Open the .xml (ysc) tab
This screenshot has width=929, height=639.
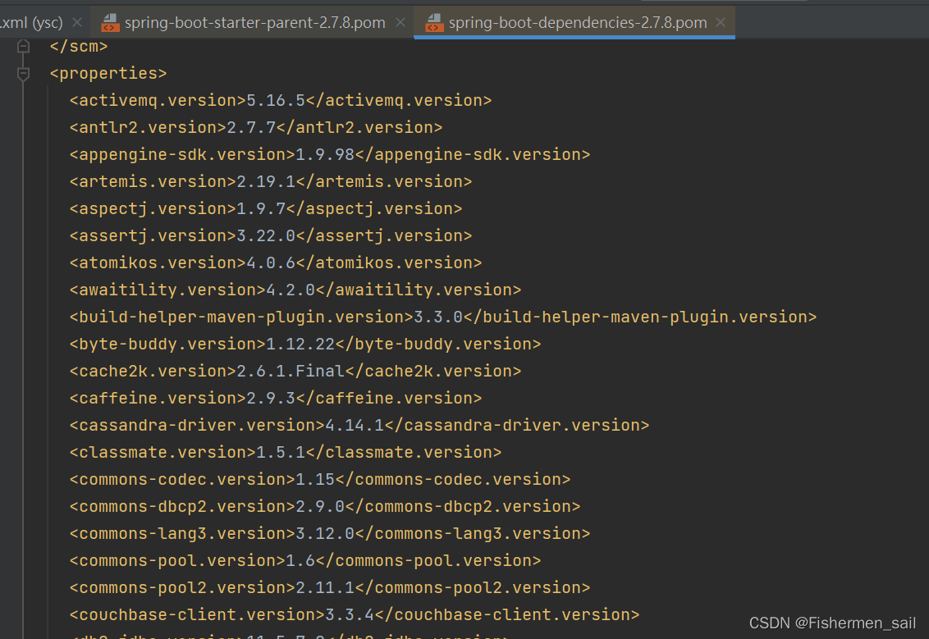(x=31, y=22)
